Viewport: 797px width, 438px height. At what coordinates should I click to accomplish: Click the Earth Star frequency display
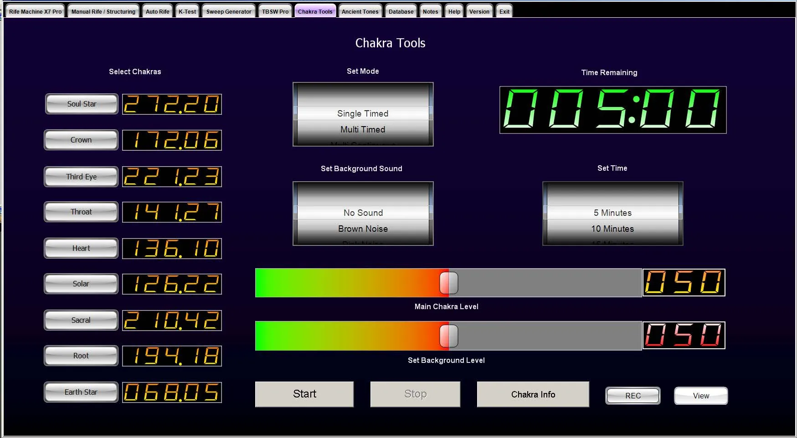172,392
